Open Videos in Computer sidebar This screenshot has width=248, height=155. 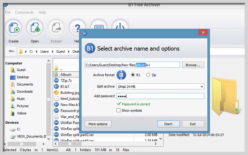click(x=21, y=113)
